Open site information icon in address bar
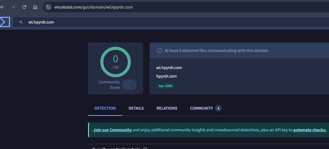Screen dimensions: 329x149 pyautogui.click(x=48, y=7)
